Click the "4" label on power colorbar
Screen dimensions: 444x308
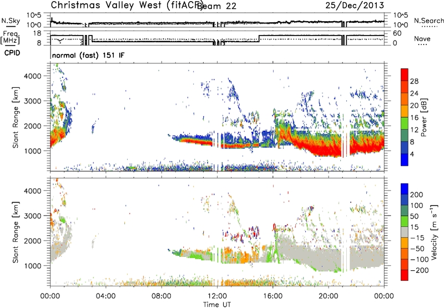(x=412, y=155)
